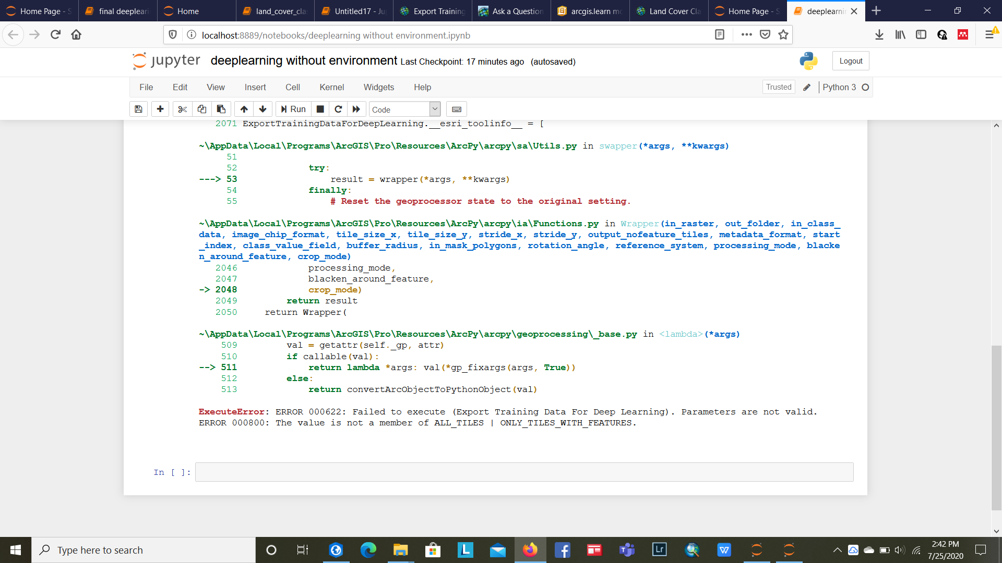Log out using the Logout button

pos(851,61)
